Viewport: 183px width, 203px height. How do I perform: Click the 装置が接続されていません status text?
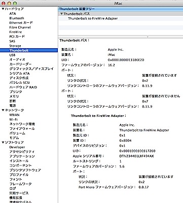click(x=161, y=96)
